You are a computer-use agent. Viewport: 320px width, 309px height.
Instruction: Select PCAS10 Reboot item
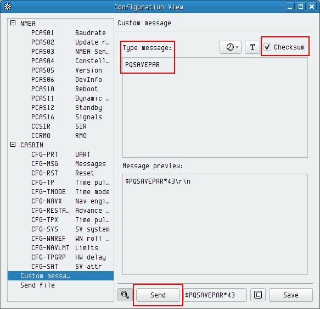(x=60, y=89)
